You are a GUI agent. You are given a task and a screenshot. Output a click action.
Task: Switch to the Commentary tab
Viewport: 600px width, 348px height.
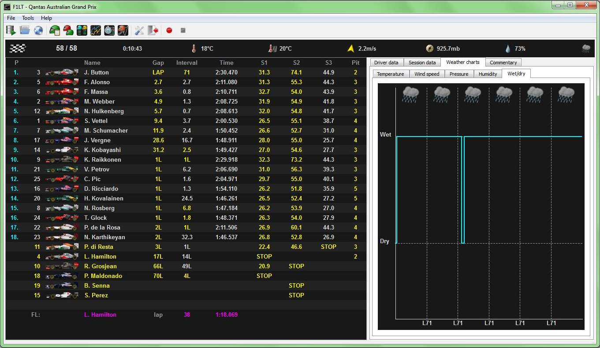tap(503, 63)
